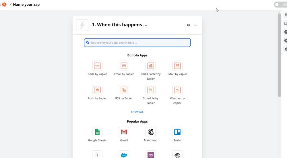
Task: Select the IMAP by Zapier icon
Action: click(177, 66)
